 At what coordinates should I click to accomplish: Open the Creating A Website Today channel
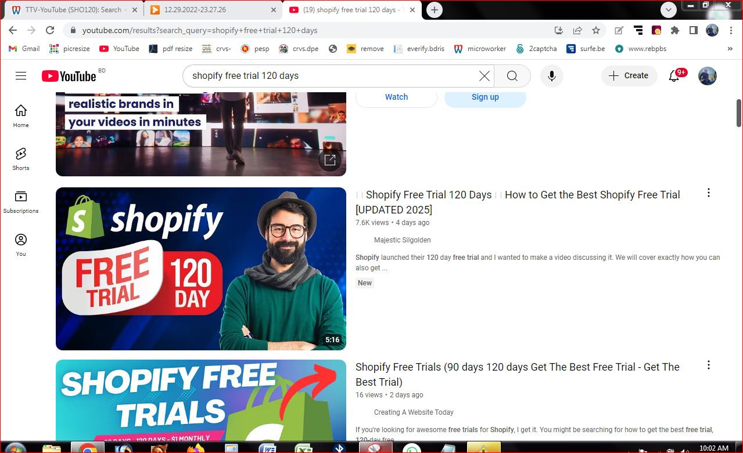(x=414, y=412)
